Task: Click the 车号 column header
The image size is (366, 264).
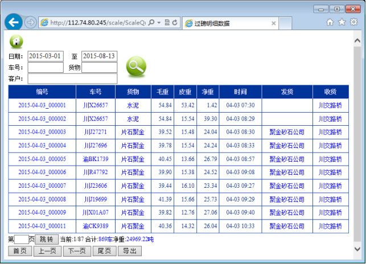Action: point(96,92)
